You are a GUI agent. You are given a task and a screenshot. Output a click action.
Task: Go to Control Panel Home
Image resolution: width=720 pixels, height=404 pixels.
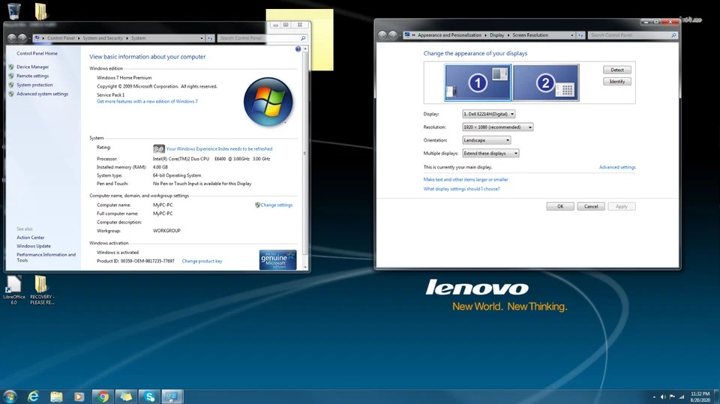tap(37, 53)
